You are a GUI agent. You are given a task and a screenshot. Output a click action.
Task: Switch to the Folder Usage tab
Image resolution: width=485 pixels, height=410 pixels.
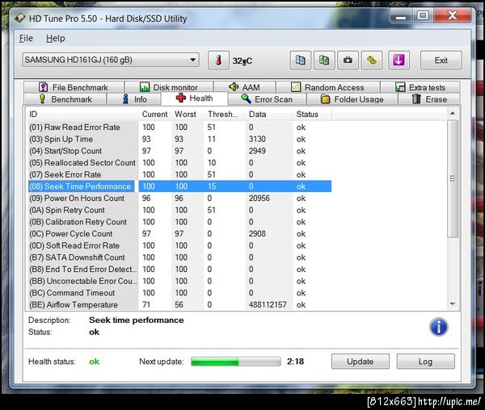click(352, 99)
